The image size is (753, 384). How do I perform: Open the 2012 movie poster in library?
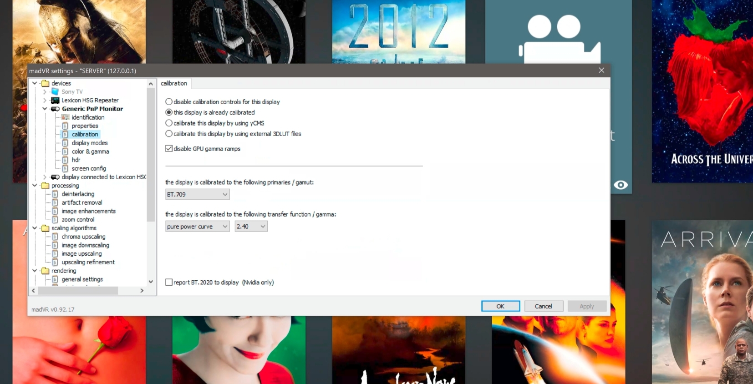(x=399, y=31)
